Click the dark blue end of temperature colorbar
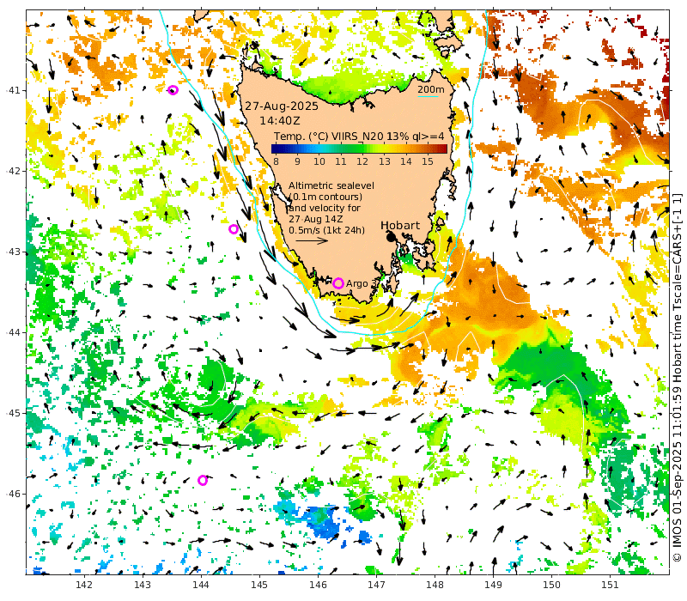The width and height of the screenshot is (687, 601). pos(275,149)
